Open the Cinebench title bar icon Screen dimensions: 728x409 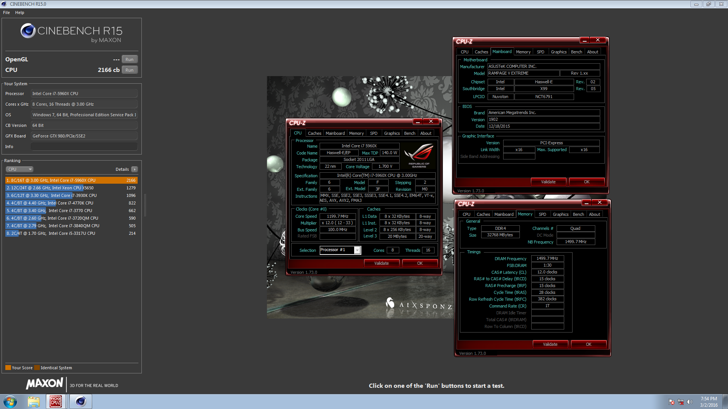pos(4,4)
